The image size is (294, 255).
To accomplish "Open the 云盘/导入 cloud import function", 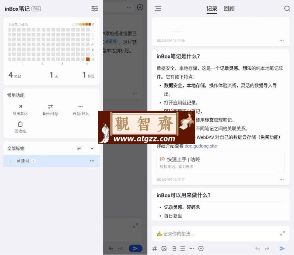I will coord(80,110).
